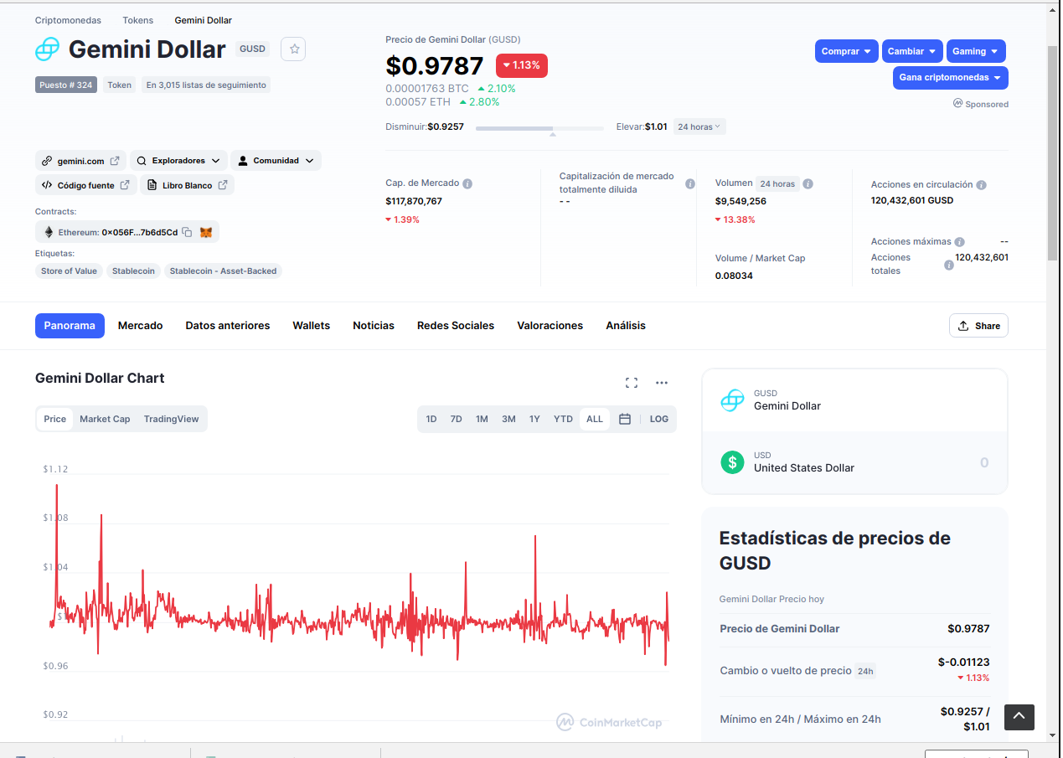
Task: Show info about Acciones totales
Action: click(949, 265)
